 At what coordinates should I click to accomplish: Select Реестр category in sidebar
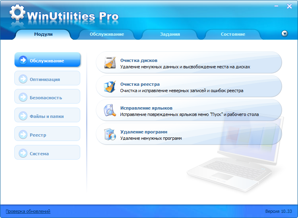point(47,134)
